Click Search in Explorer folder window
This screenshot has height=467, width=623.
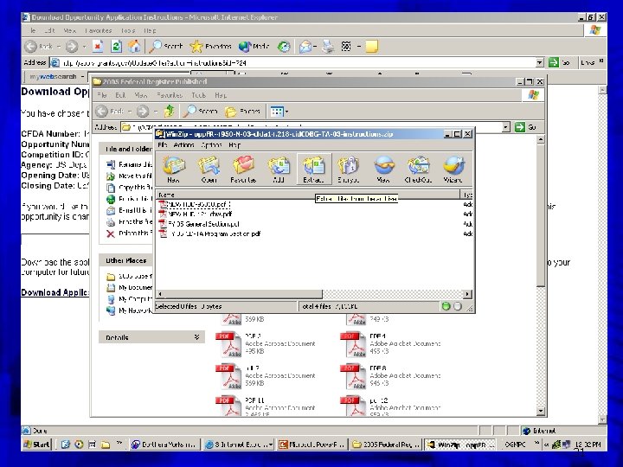click(x=200, y=112)
